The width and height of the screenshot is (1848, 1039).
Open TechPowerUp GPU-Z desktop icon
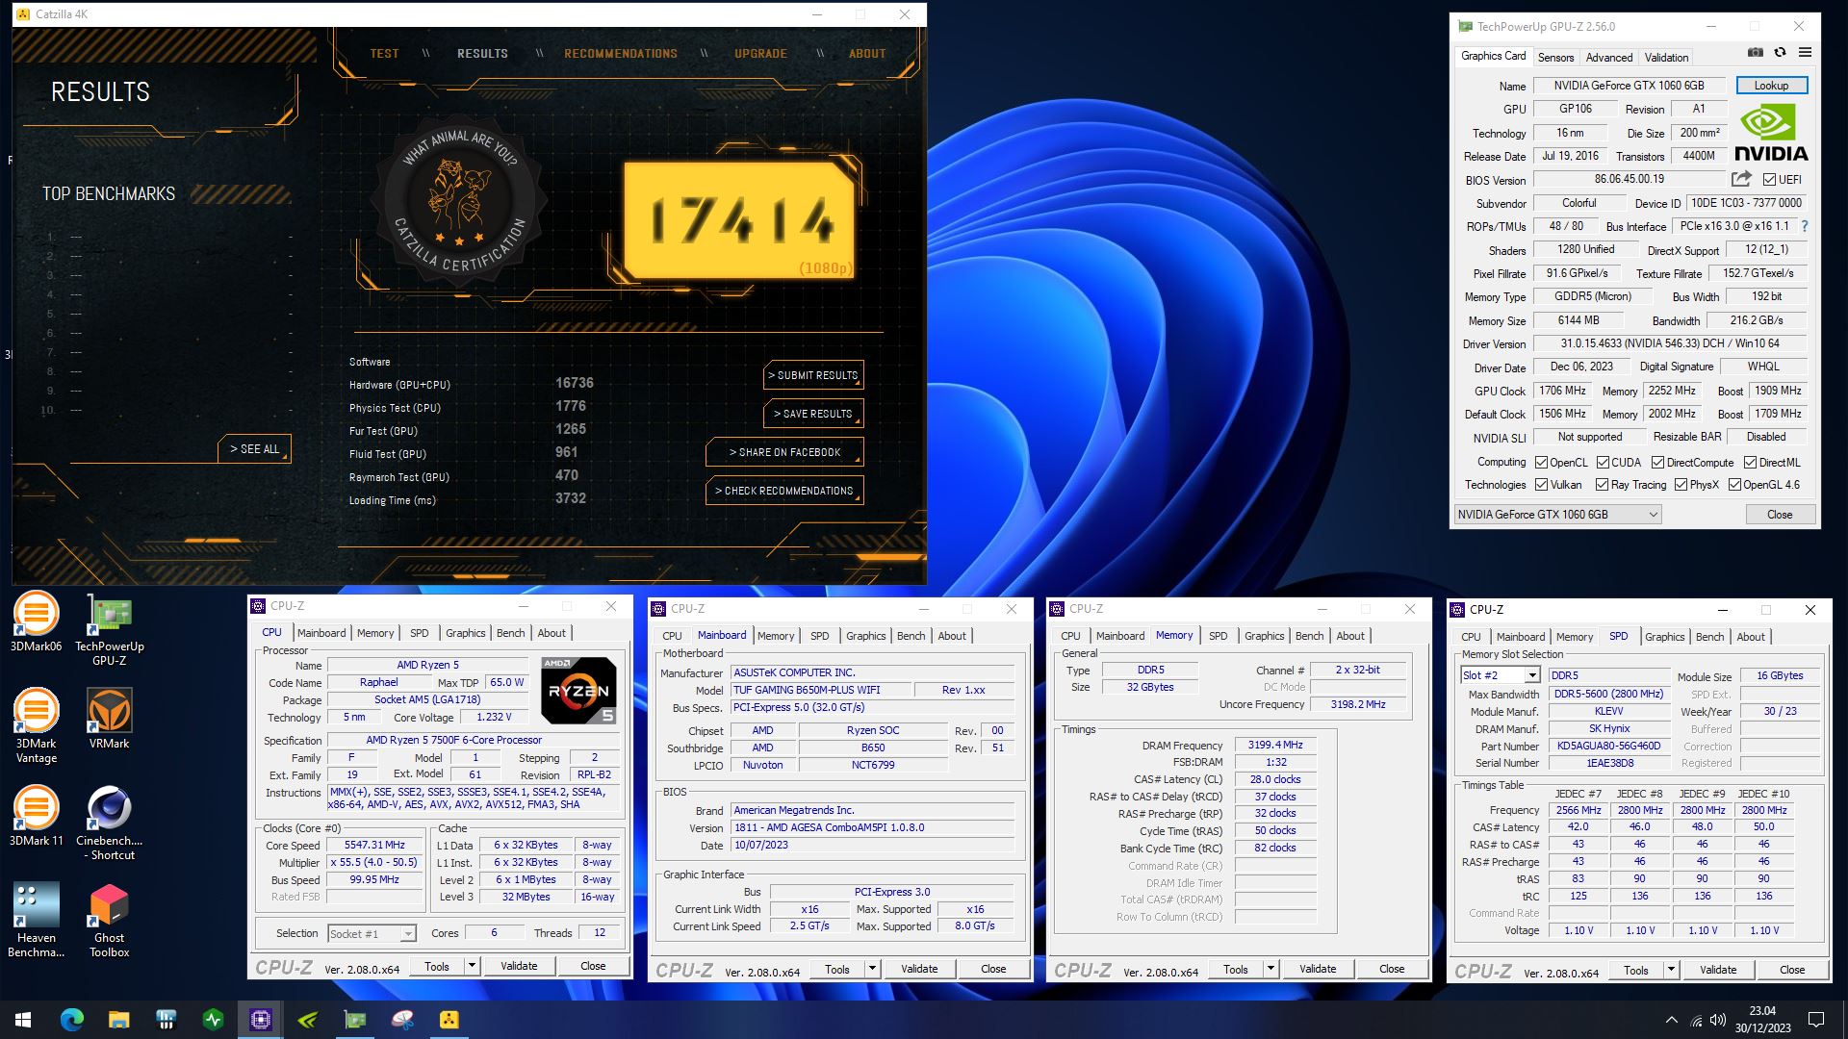[110, 630]
